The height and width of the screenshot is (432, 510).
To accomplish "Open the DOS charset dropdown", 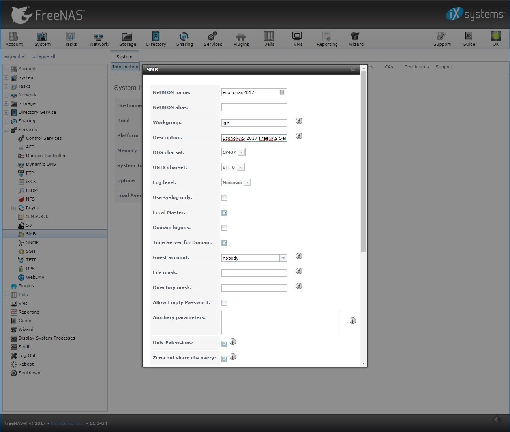I will pos(242,152).
